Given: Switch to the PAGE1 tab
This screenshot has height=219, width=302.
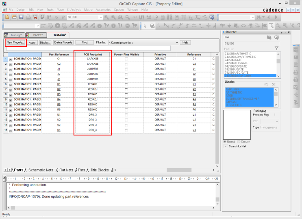Looking at the screenshot, I should pos(36,35).
